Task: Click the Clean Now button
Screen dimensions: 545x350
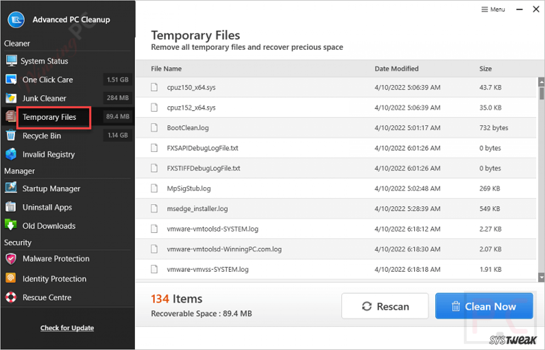Action: pos(484,306)
